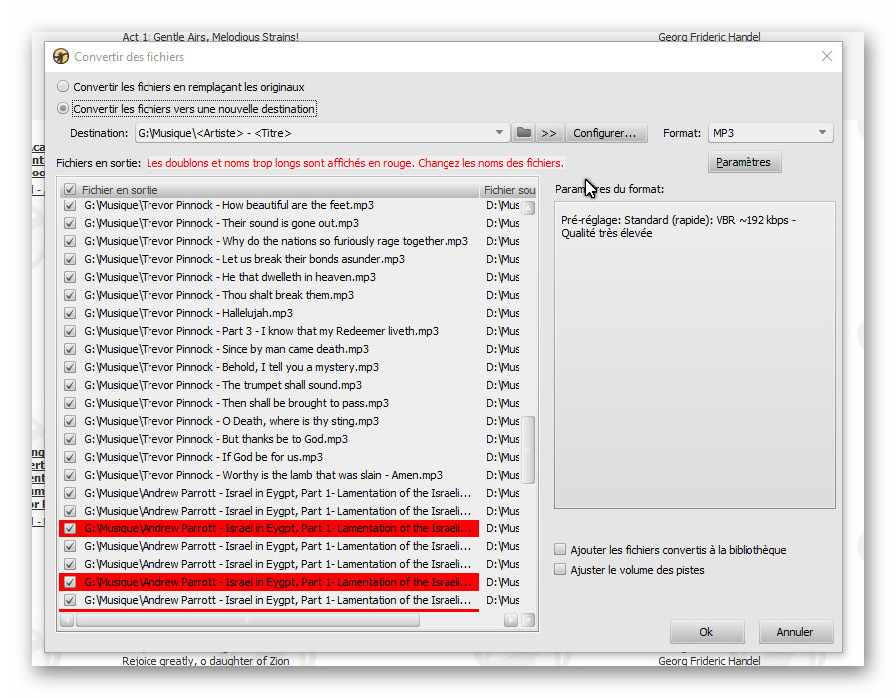This screenshot has width=896, height=698.
Task: Click the horizontal scrollbar right arrow
Action: (x=511, y=620)
